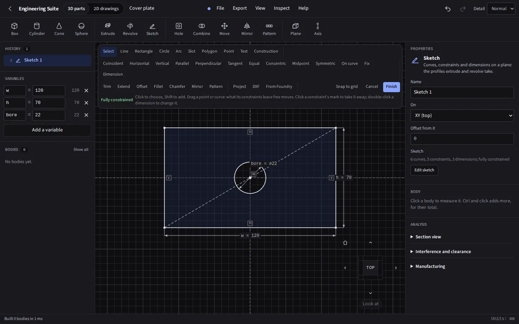Select Sketch 1 in History
Image resolution: width=519 pixels, height=324 pixels.
tap(47, 60)
